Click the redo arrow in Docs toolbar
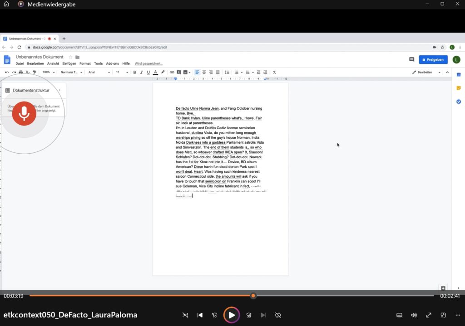This screenshot has width=465, height=326. tap(14, 72)
